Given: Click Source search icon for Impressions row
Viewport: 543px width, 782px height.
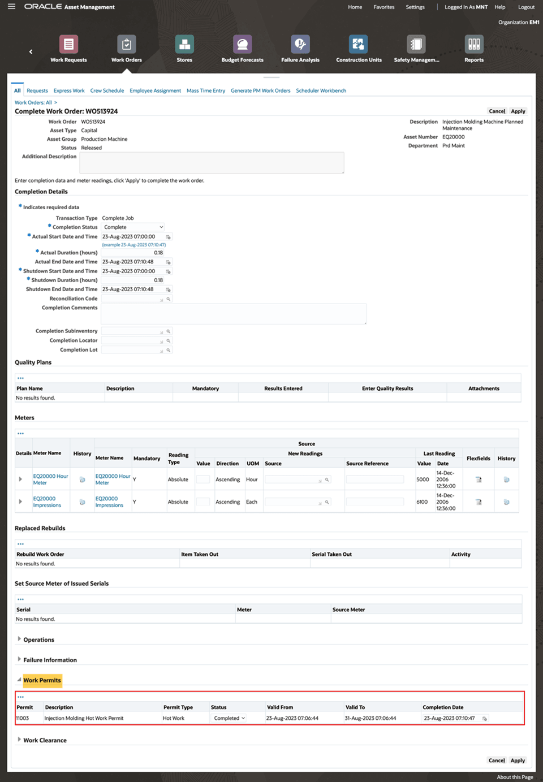Looking at the screenshot, I should [x=327, y=502].
